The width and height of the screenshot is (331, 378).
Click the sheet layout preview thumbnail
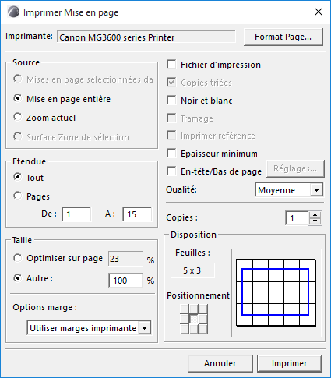(x=276, y=292)
